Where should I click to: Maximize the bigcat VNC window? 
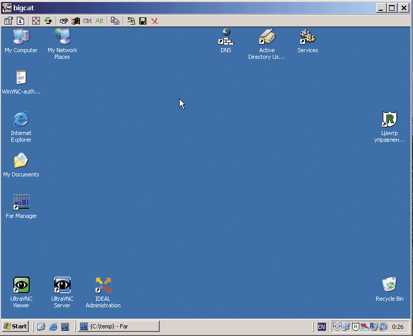[x=392, y=8]
